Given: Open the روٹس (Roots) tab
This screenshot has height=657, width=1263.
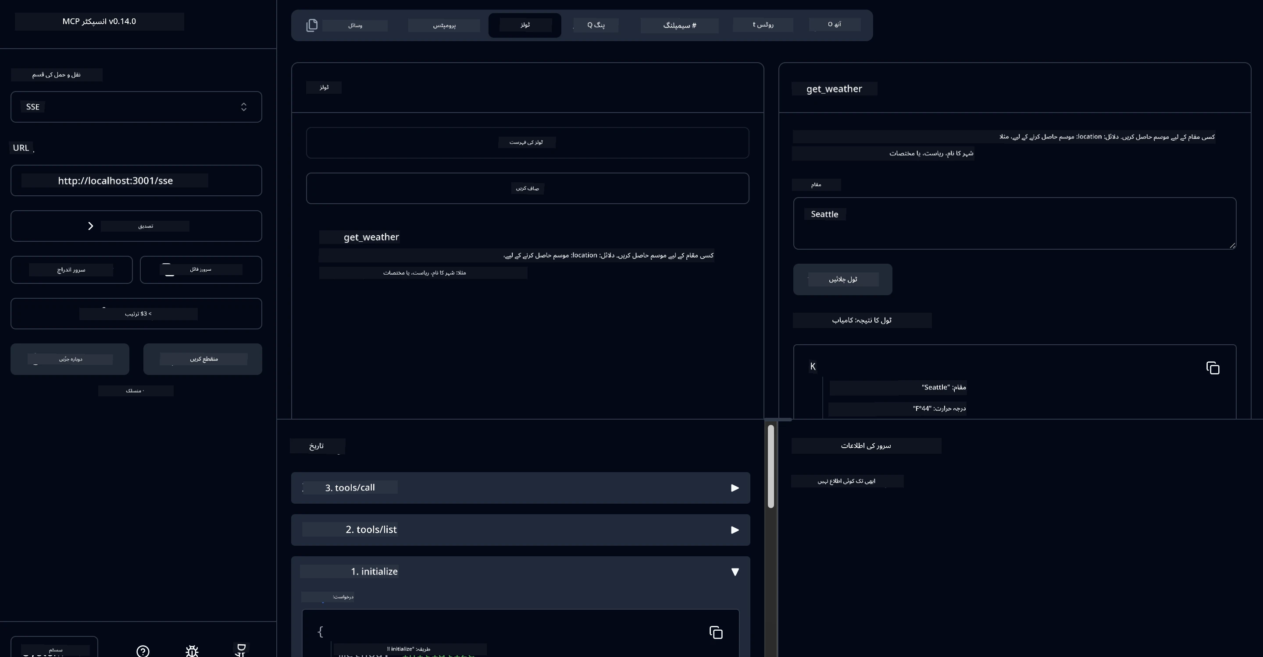Looking at the screenshot, I should 763,25.
